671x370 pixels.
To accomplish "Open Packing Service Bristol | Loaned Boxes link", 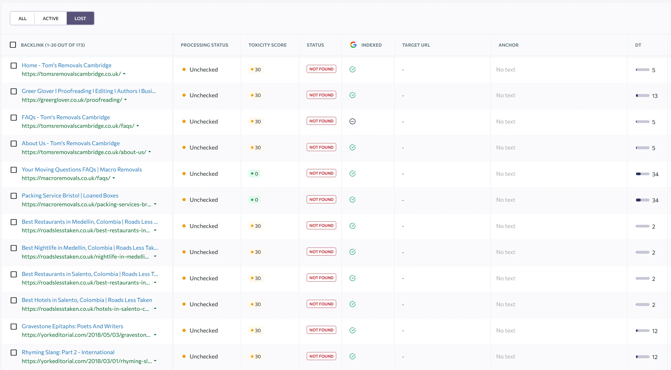I will [x=70, y=196].
